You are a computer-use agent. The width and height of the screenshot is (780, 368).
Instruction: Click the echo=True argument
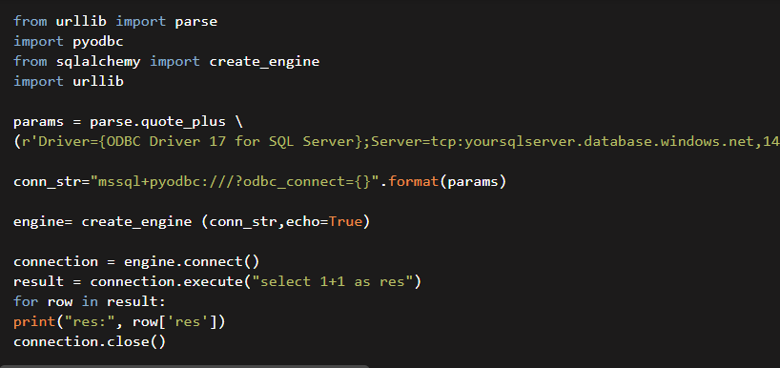click(x=323, y=222)
